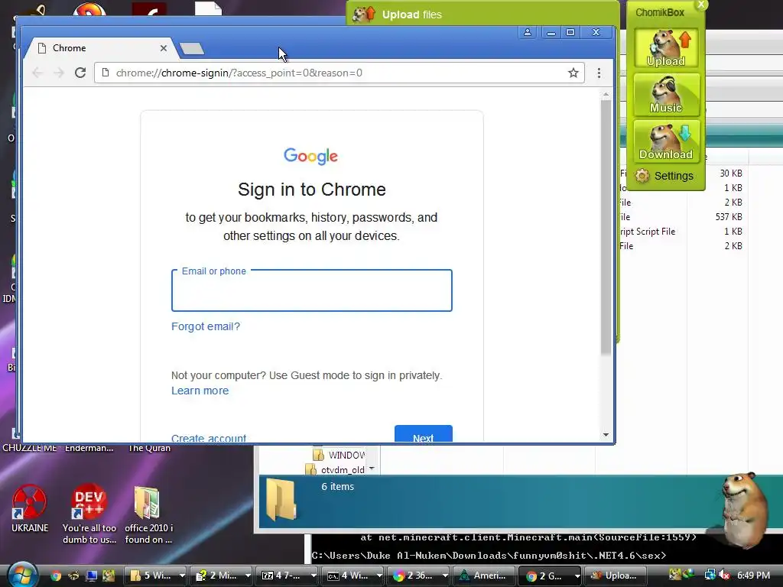Open ChomikBox Download section
Viewport: 783px width, 587px height.
[666, 141]
